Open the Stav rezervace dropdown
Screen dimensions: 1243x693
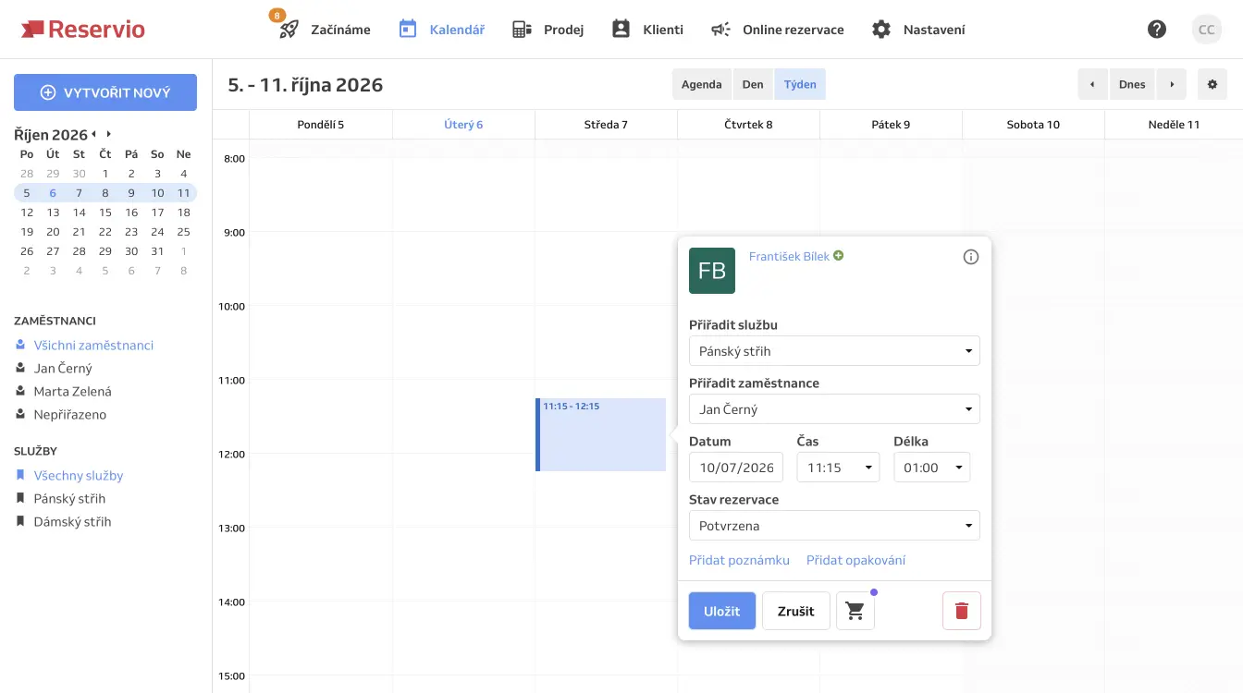point(834,526)
